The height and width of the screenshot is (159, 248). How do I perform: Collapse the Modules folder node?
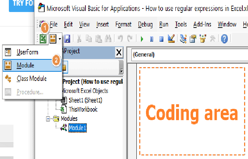point(48,119)
